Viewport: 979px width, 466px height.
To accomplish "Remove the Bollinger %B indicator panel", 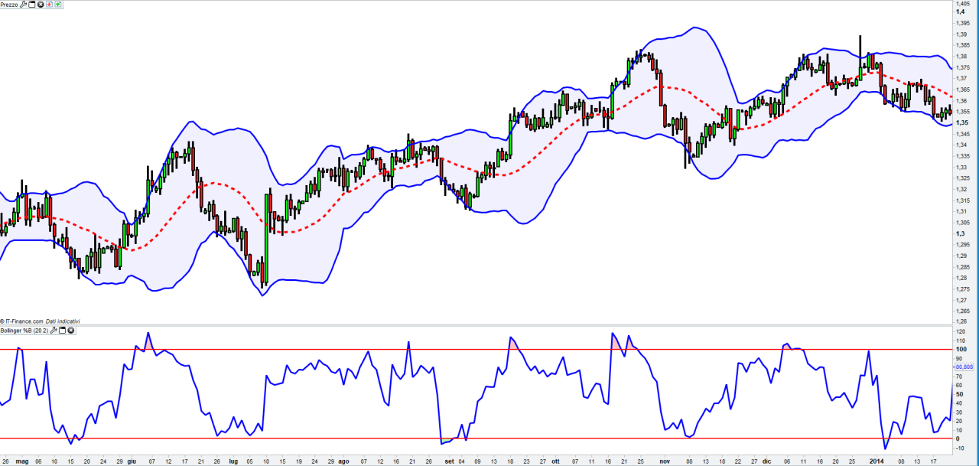I will tap(71, 331).
